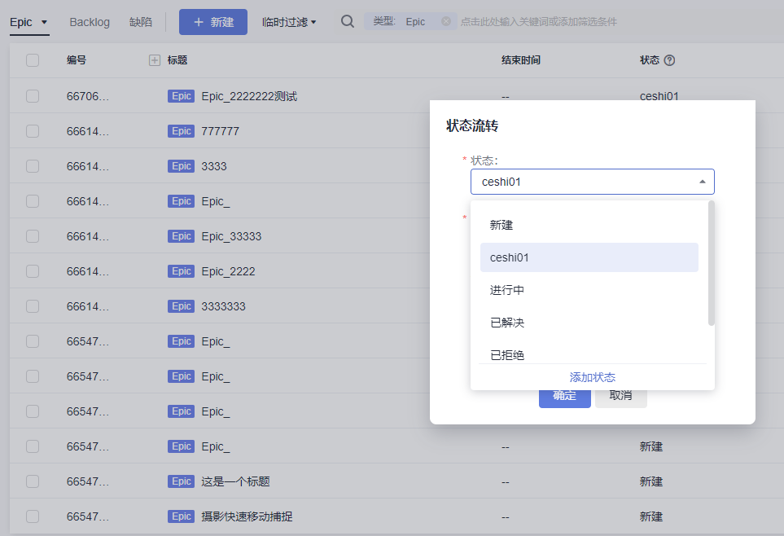This screenshot has width=784, height=536.
Task: Switch to the Backlog tab
Action: [x=90, y=22]
